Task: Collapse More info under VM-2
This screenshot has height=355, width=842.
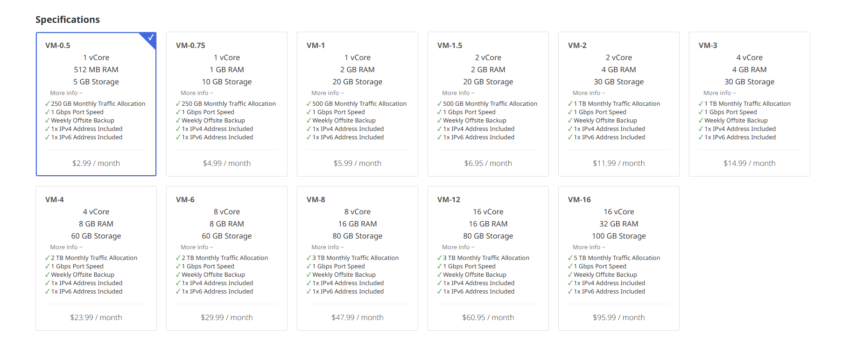Action: 589,93
